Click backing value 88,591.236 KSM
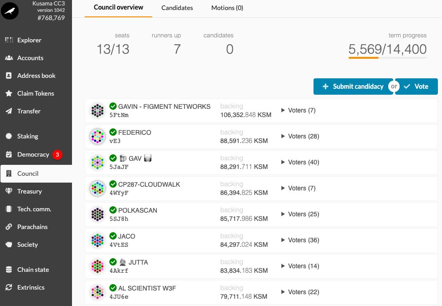Viewport: 442px width, 306px height. coord(244,141)
